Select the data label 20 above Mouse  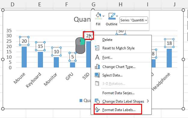(24, 41)
